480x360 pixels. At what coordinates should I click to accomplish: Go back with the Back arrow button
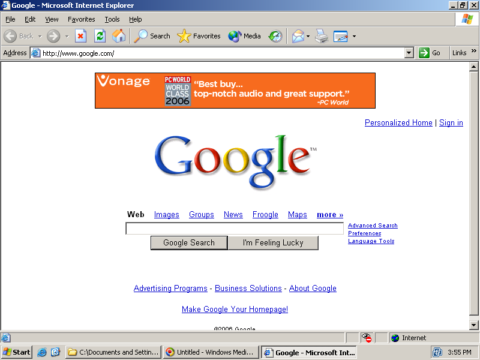19,36
